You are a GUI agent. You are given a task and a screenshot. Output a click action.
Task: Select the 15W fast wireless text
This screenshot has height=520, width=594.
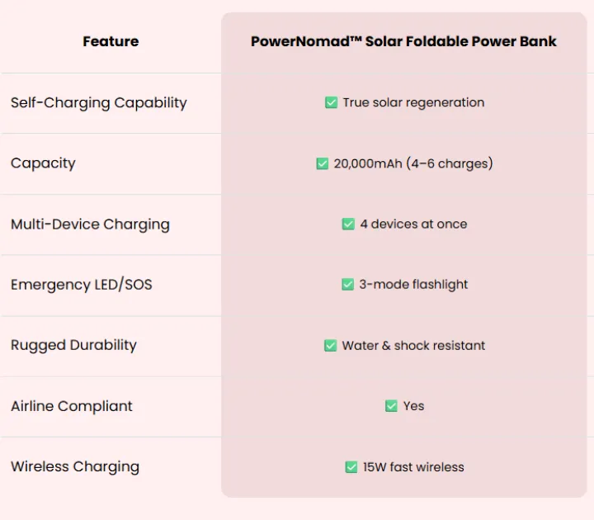pos(413,467)
